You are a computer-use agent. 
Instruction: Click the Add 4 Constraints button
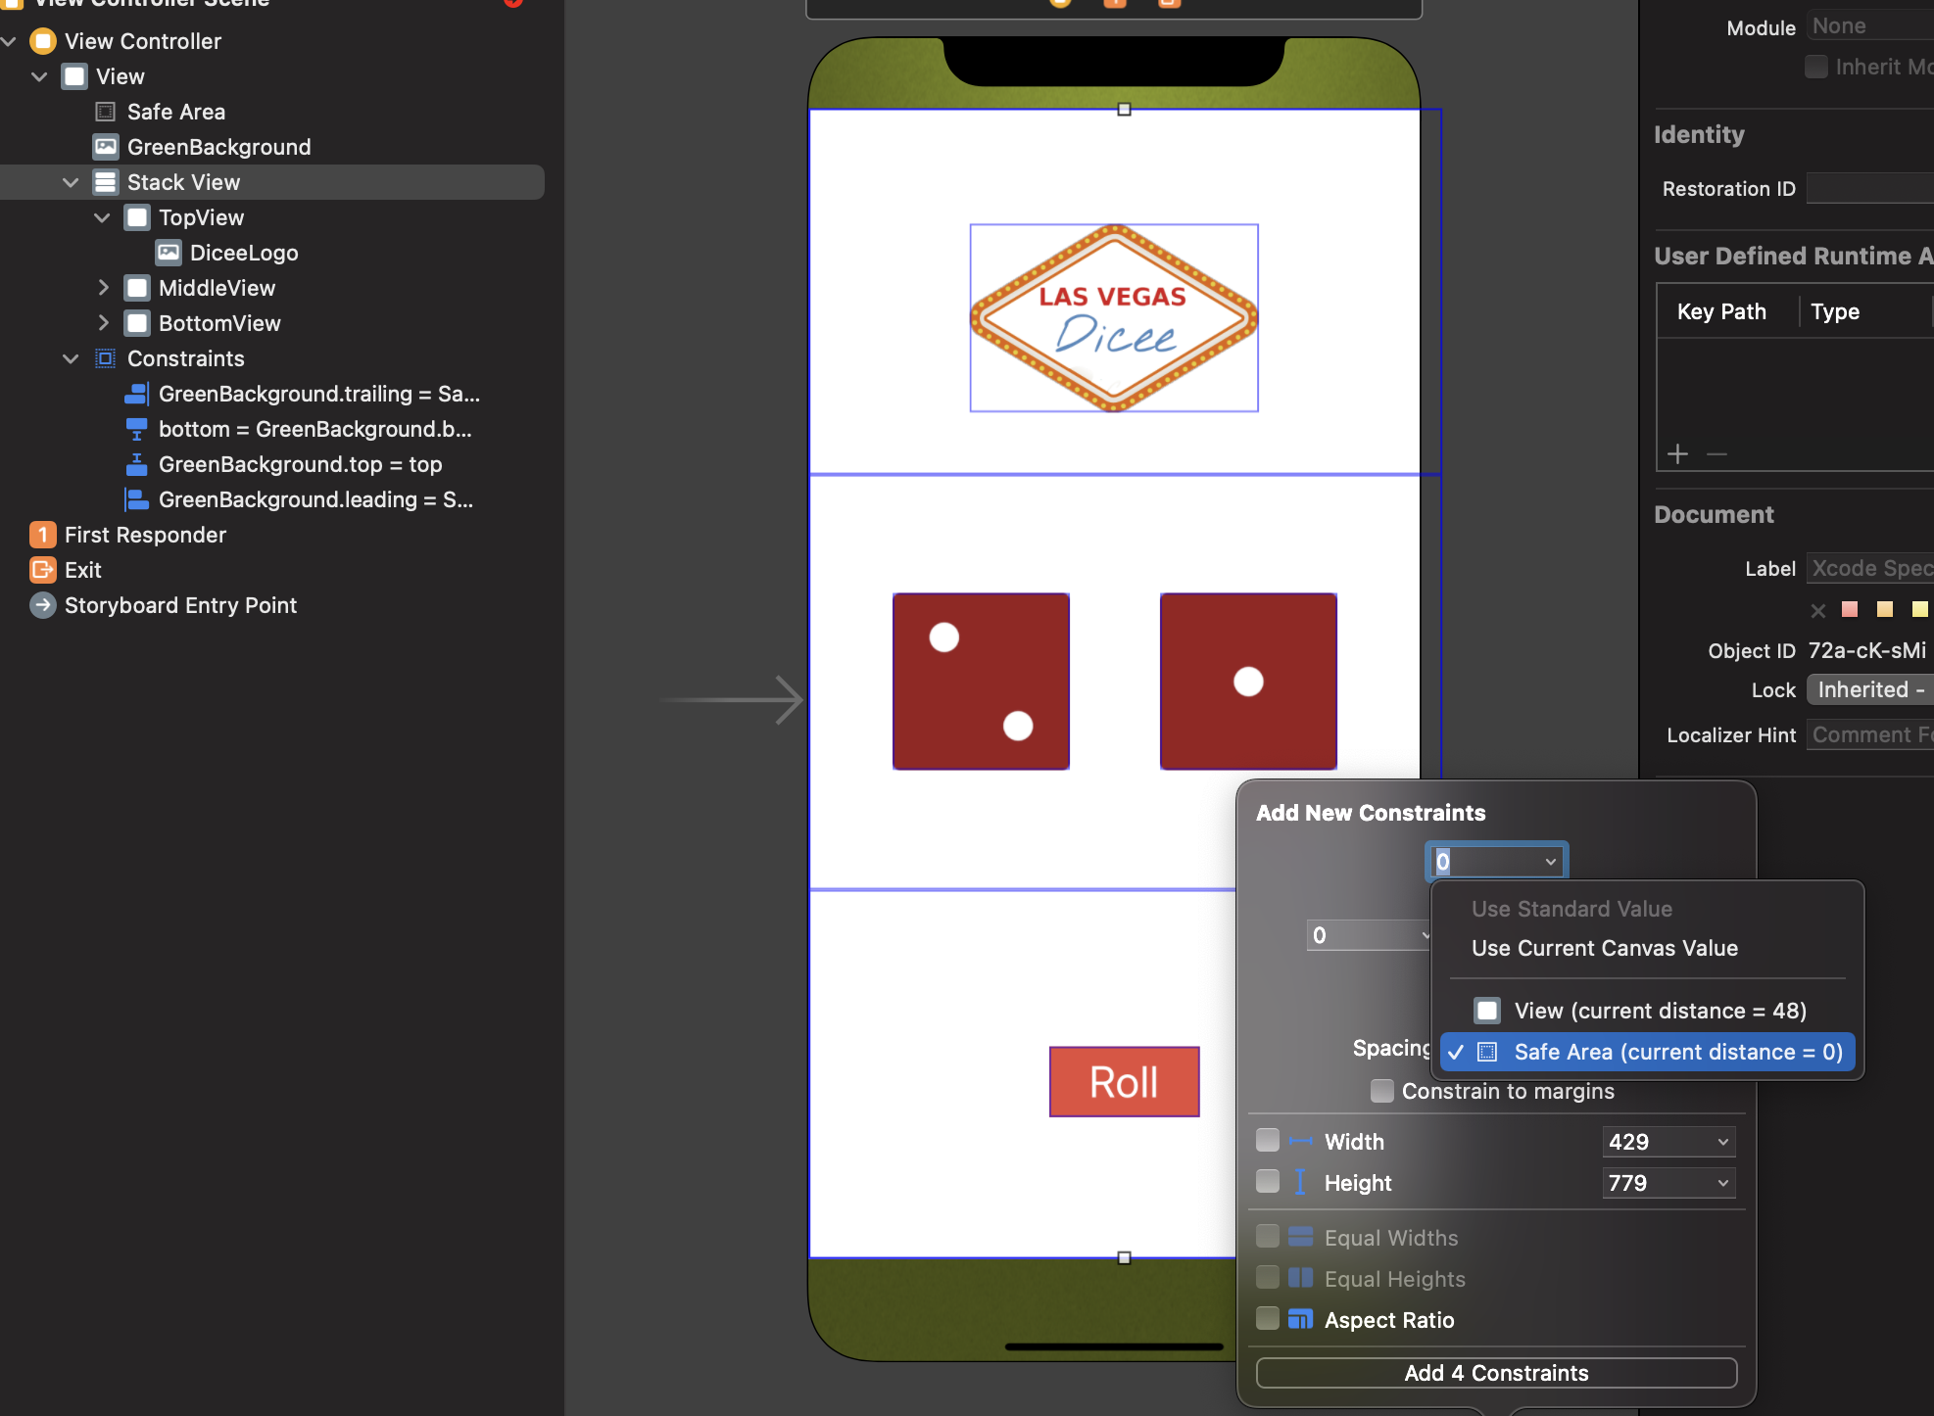pyautogui.click(x=1496, y=1373)
